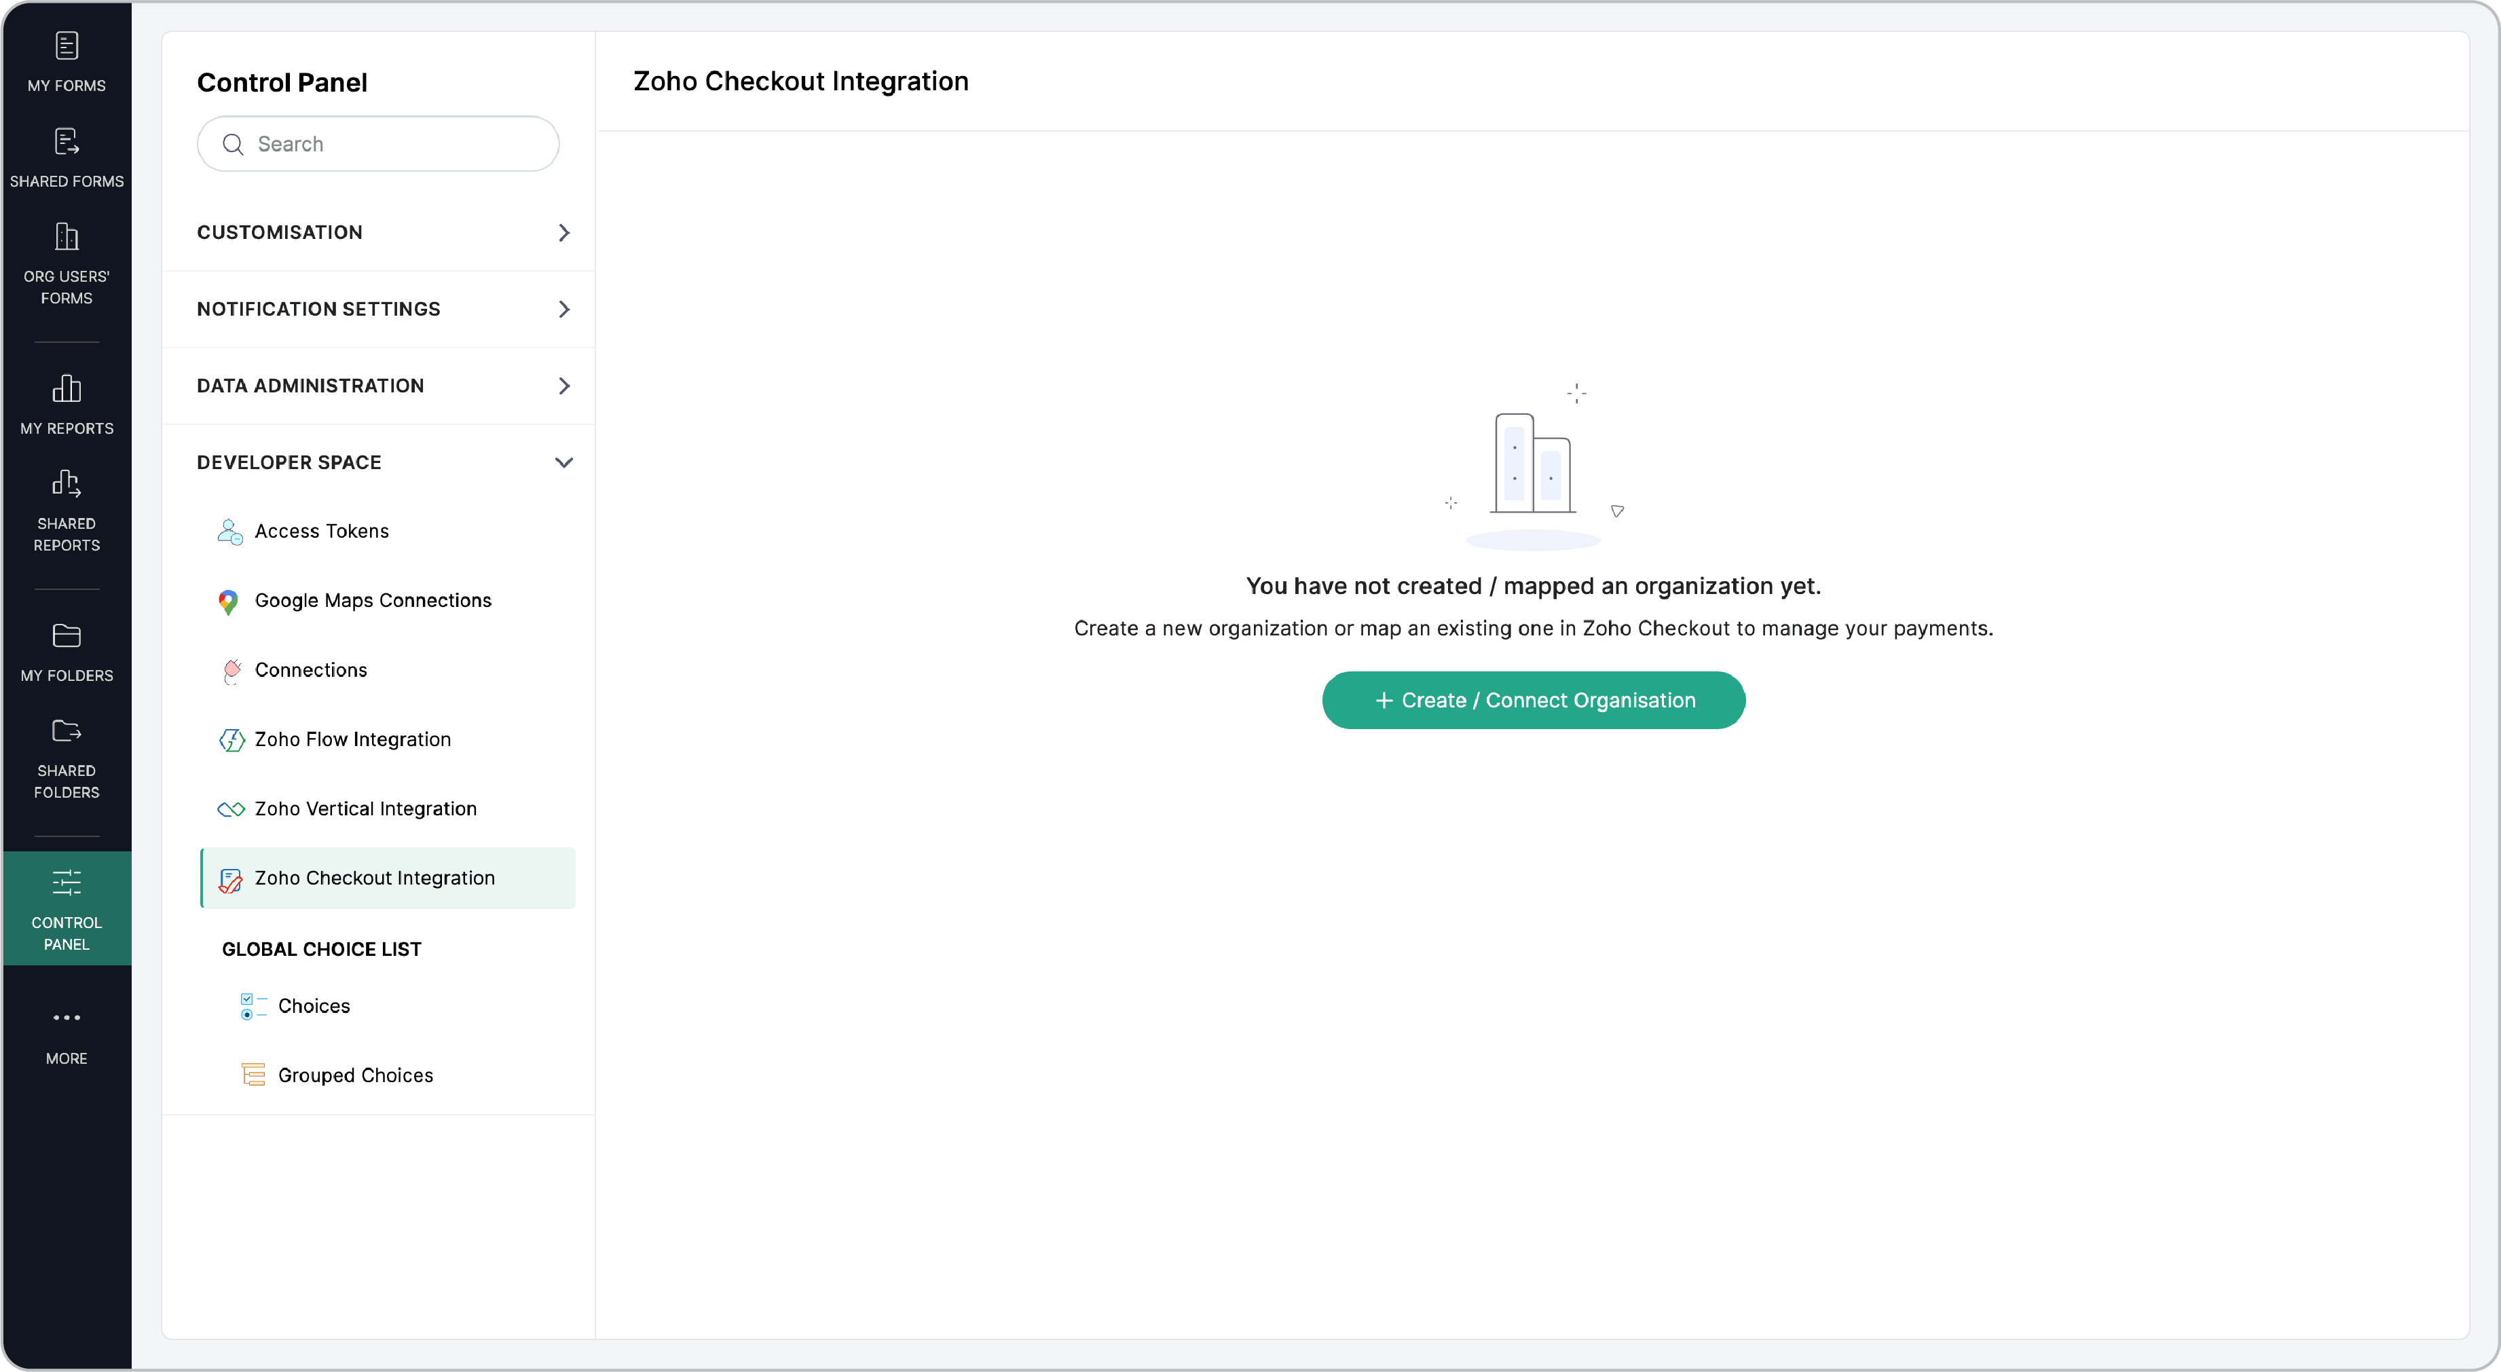Select the Google Maps Connections icon
This screenshot has height=1372, width=2501.
pos(229,601)
